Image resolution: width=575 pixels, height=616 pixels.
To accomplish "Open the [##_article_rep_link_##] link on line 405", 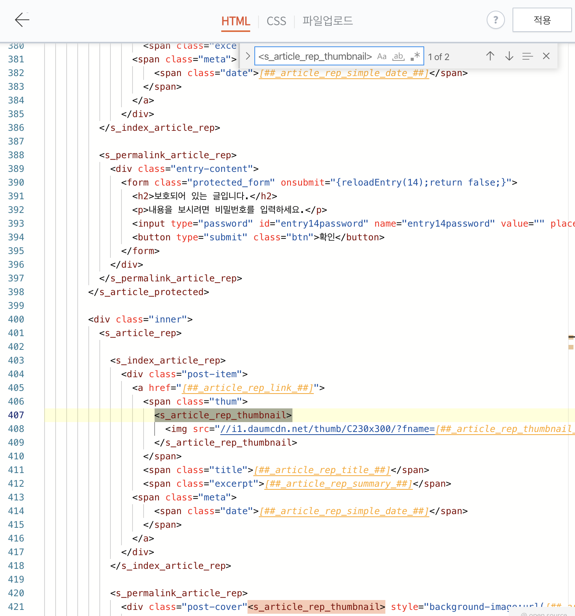I will 248,388.
